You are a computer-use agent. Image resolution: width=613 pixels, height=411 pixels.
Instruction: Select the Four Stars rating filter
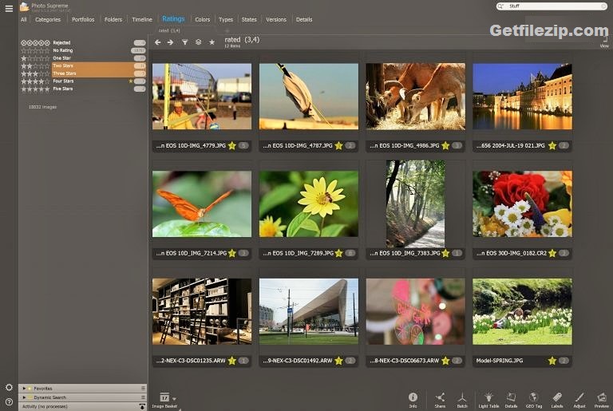(62, 81)
